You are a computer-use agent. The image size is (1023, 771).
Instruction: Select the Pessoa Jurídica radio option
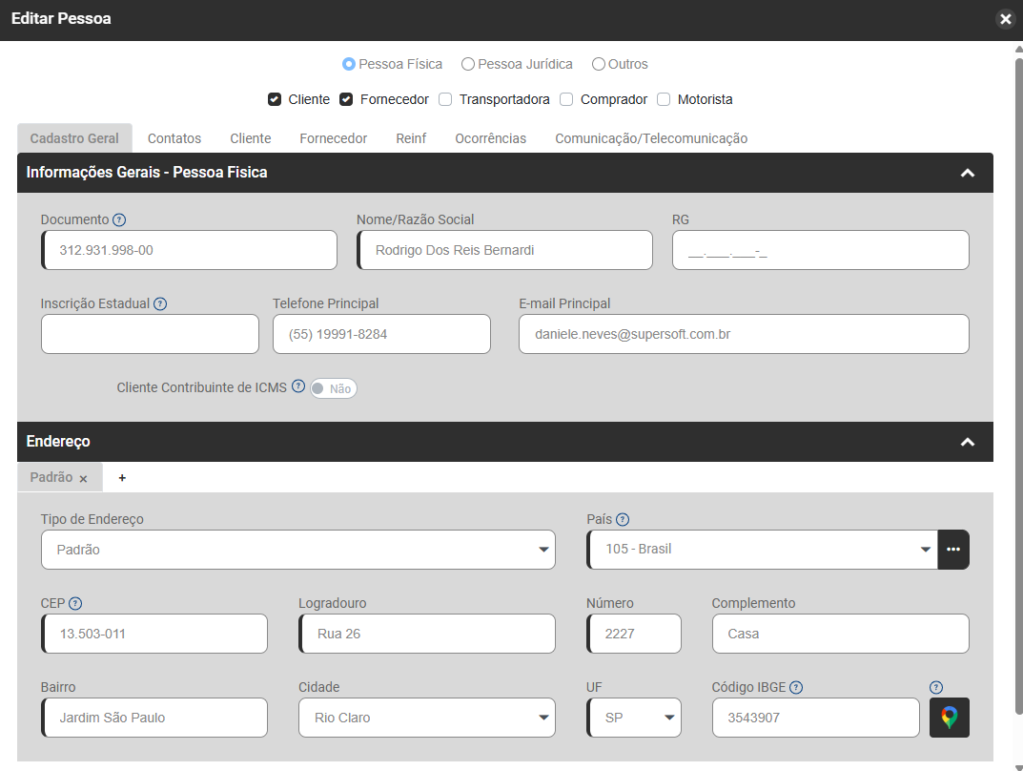(468, 64)
